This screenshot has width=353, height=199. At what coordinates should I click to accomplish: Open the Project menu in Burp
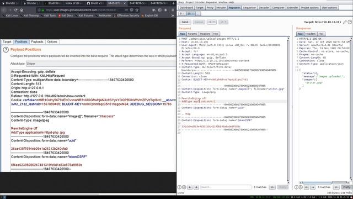click(189, 2)
